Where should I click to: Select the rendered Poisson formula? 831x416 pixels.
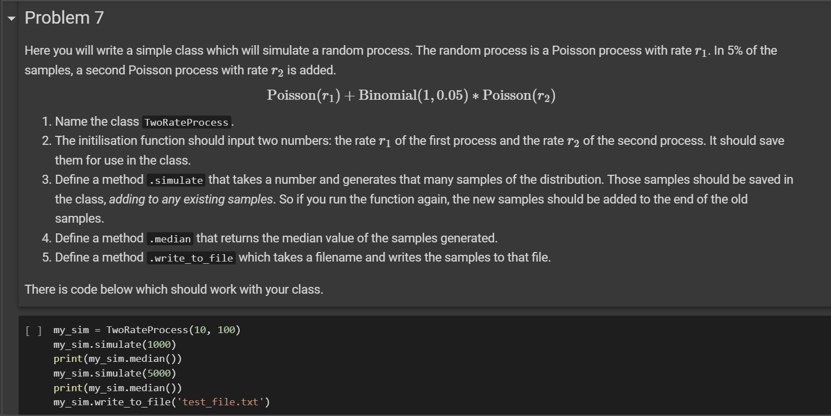pyautogui.click(x=411, y=95)
